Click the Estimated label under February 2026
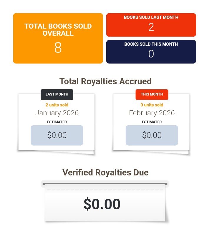Screen dimensions: 212x240 152,122
